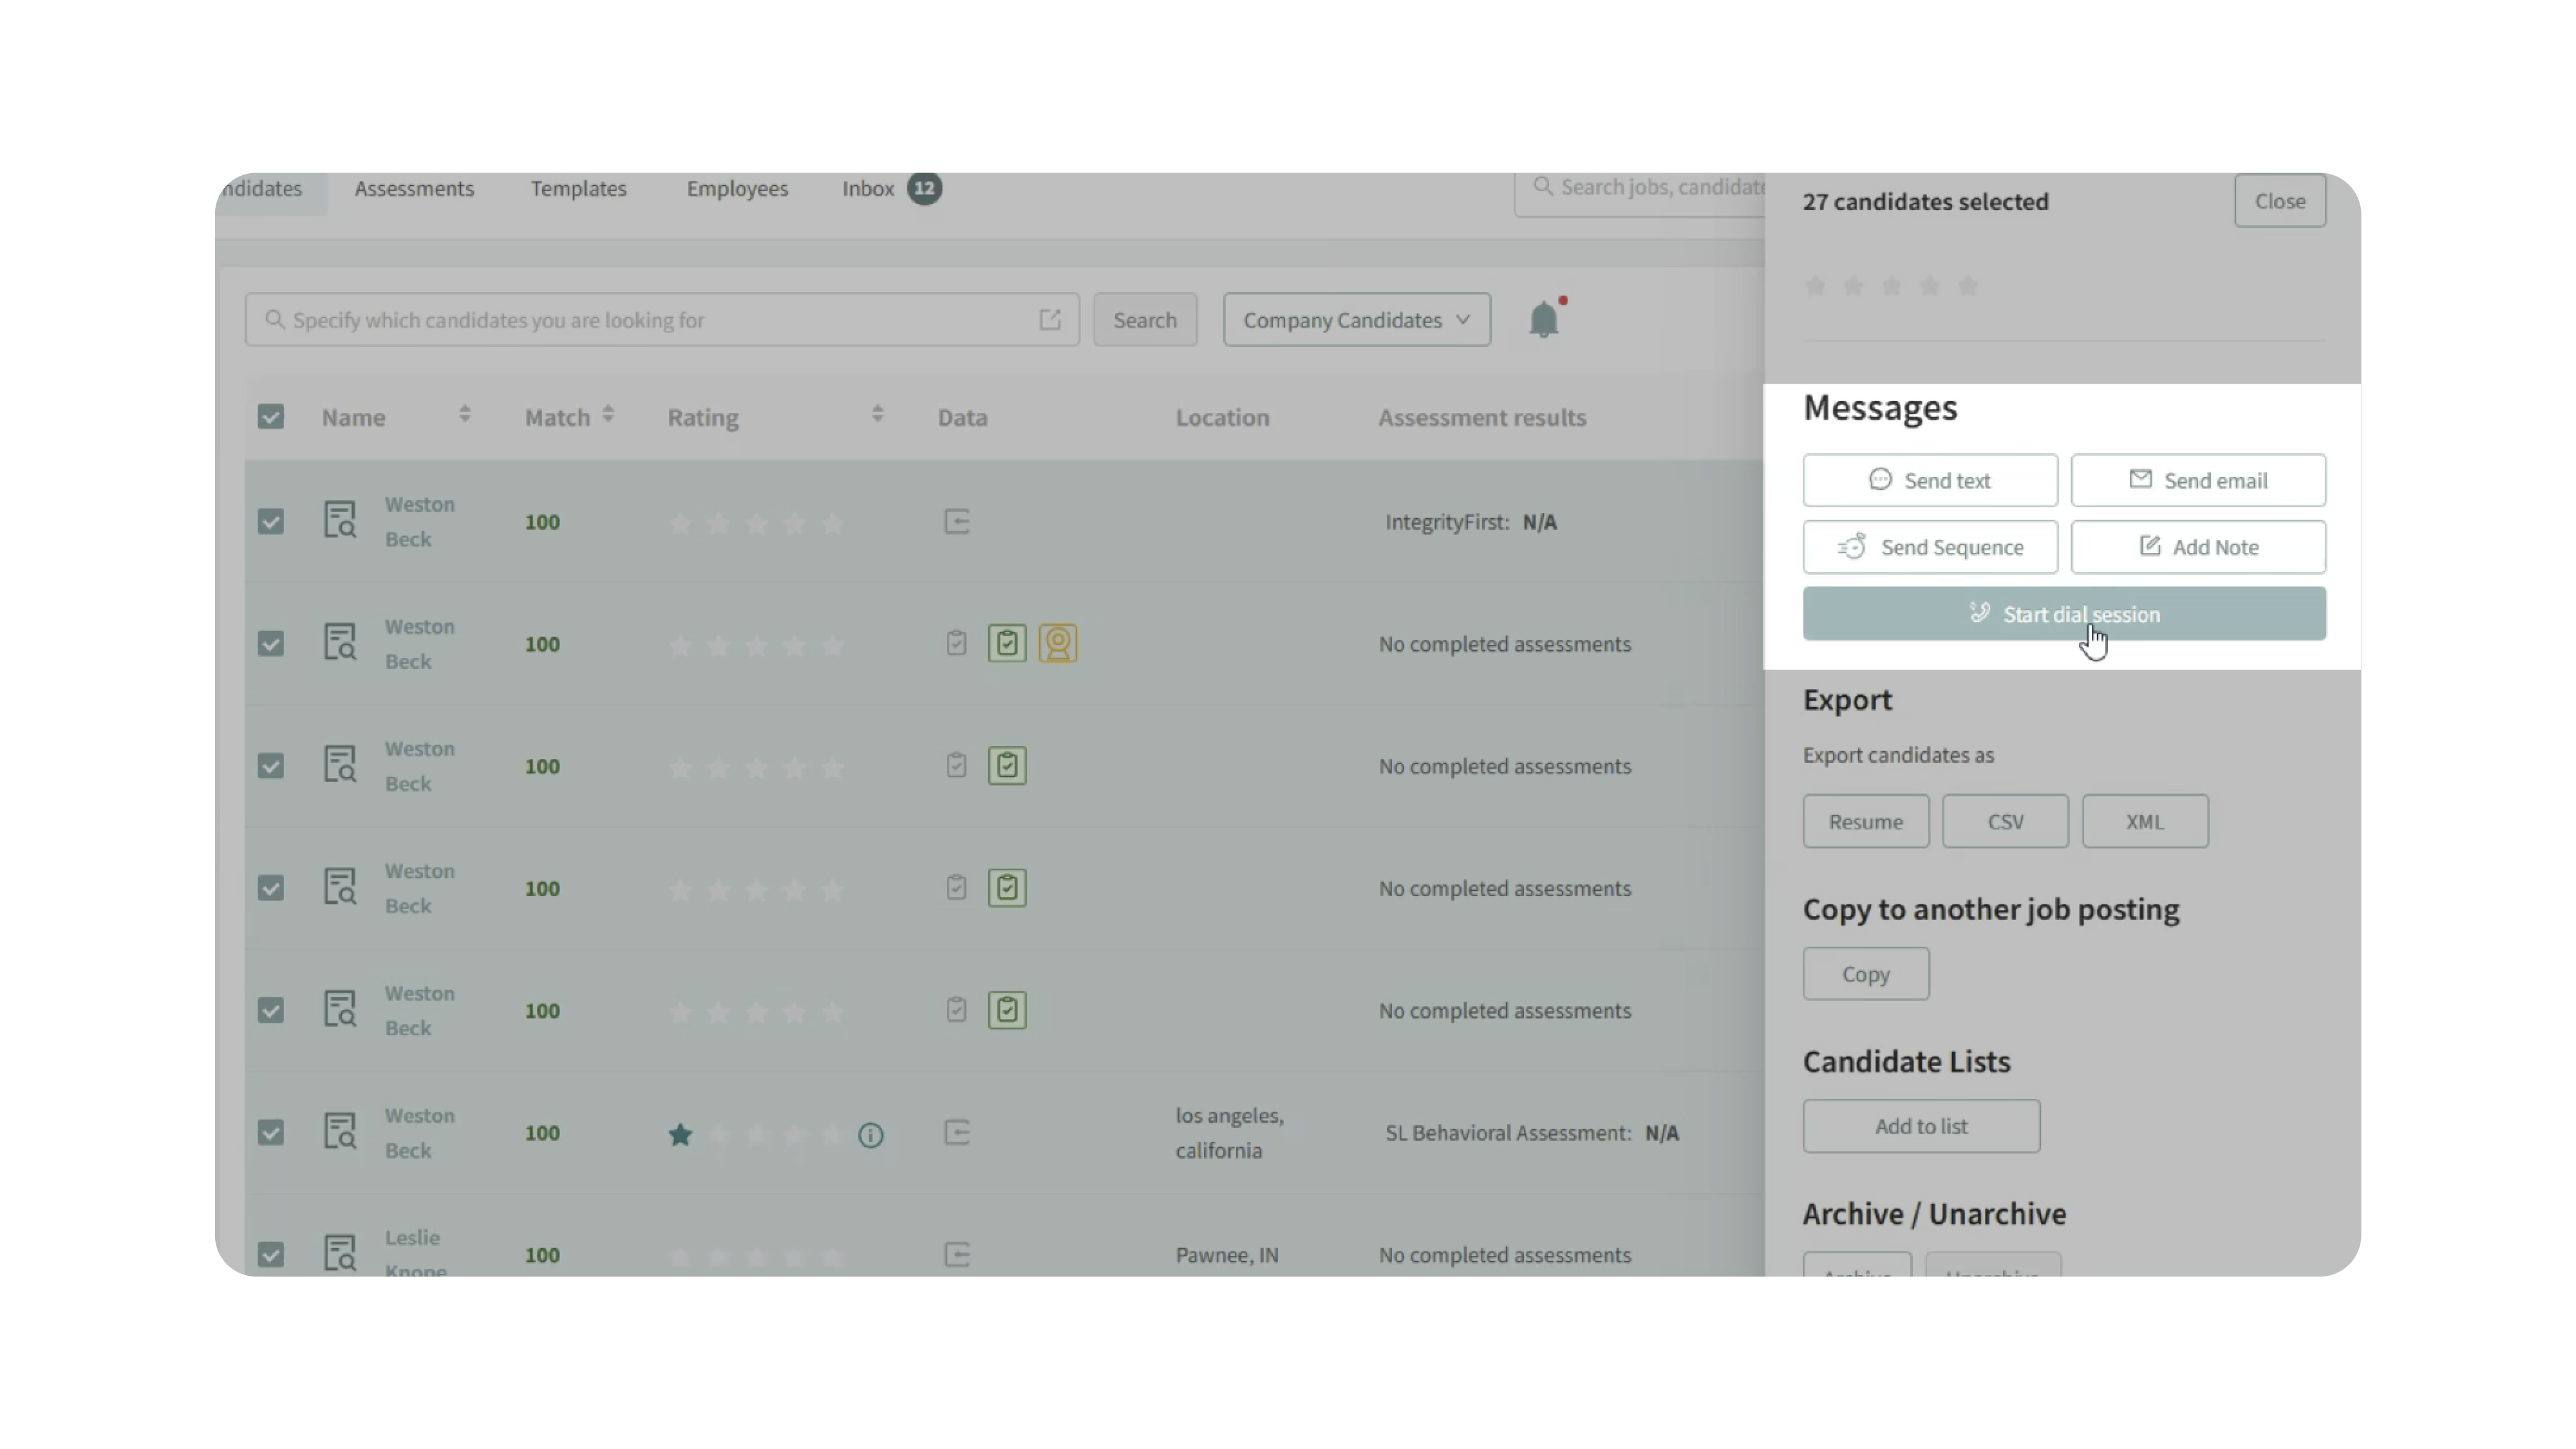Export candidates as CSV
The height and width of the screenshot is (1449, 2576).
[x=2004, y=822]
